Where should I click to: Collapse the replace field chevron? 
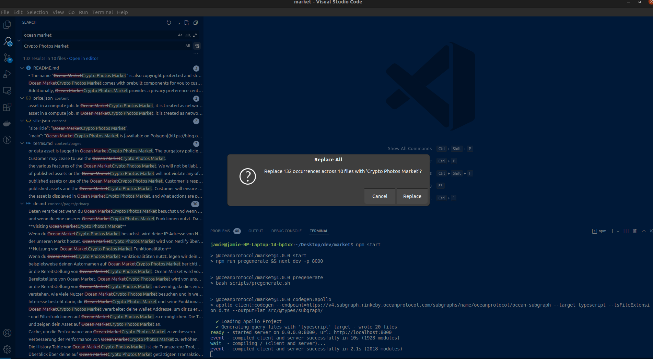pyautogui.click(x=19, y=40)
